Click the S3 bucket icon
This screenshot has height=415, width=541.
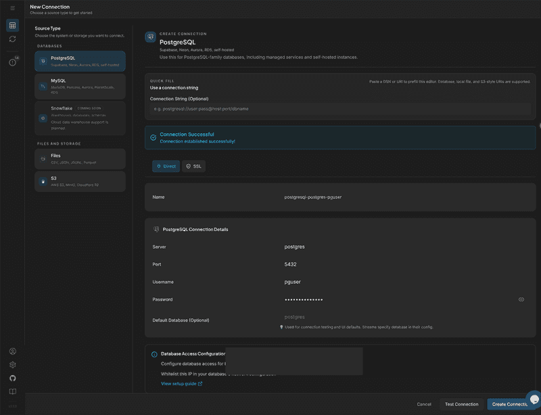click(x=43, y=181)
